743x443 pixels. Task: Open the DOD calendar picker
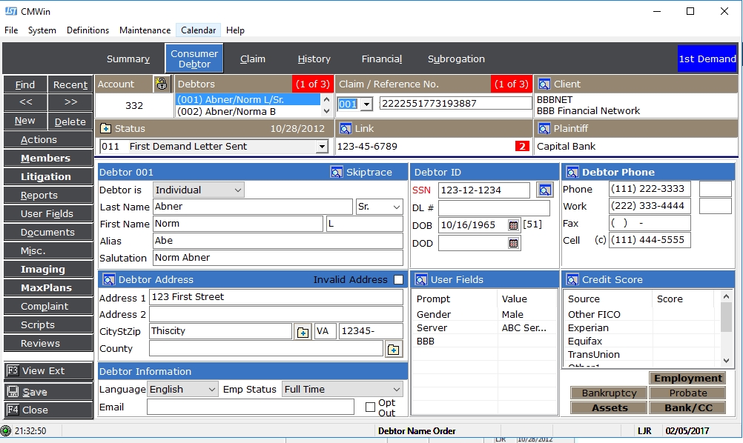[513, 243]
